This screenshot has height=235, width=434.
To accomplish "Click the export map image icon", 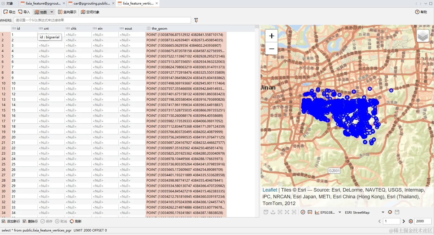I will tap(310, 212).
